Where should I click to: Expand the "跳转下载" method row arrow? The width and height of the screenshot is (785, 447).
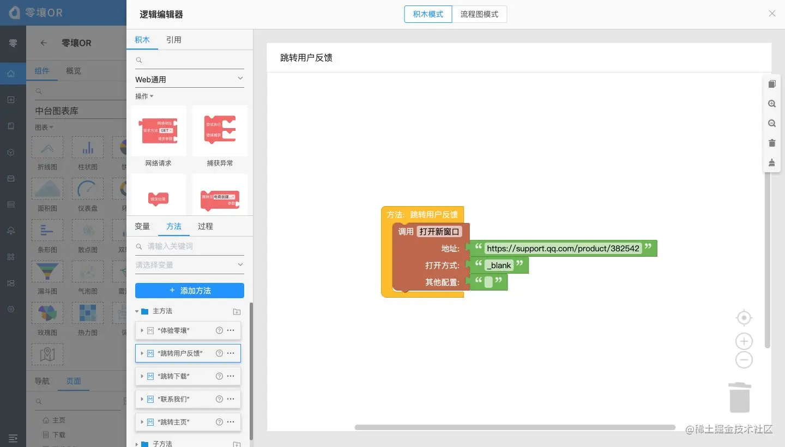(142, 376)
